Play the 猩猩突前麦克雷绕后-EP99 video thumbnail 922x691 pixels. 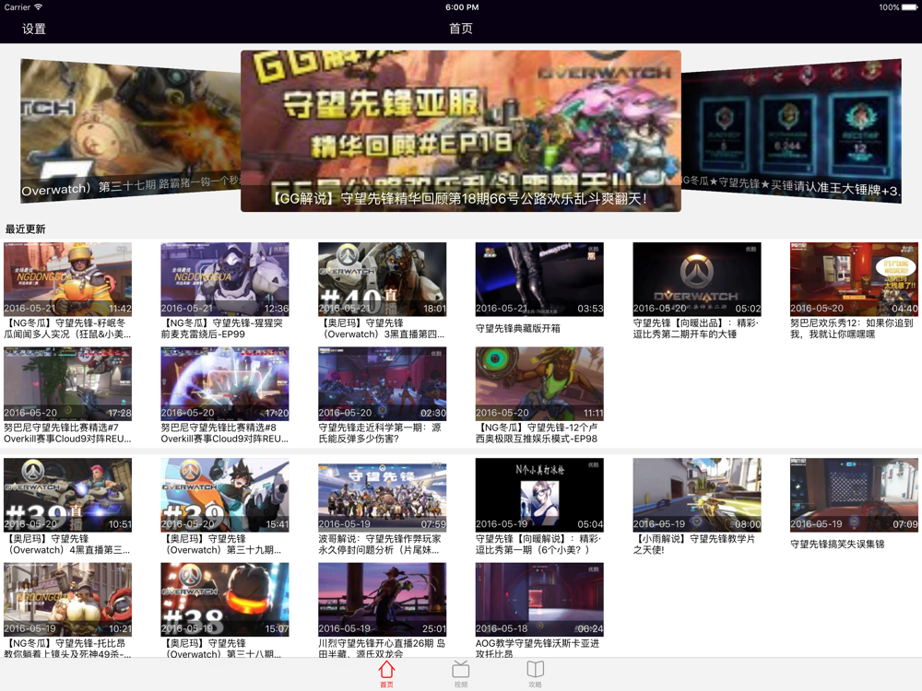click(x=225, y=279)
